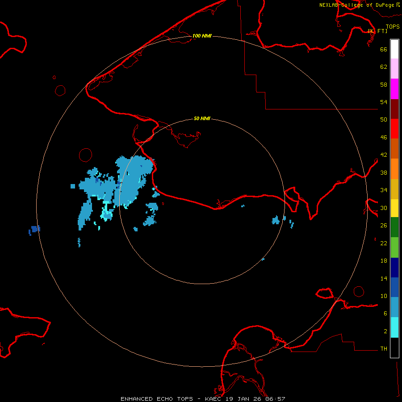Click the legend value 54
The image size is (402, 402).
[384, 102]
